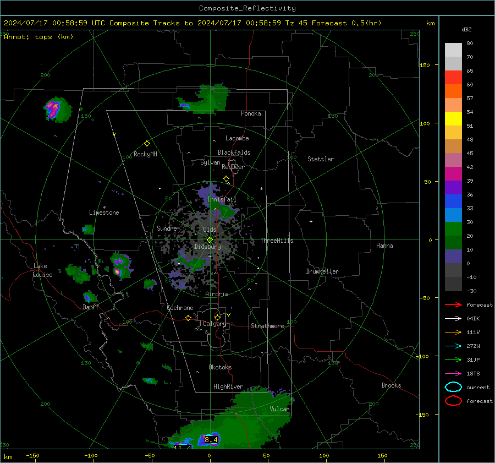
Task: Click the red swatch between 65 and 60
Action: 453,78
